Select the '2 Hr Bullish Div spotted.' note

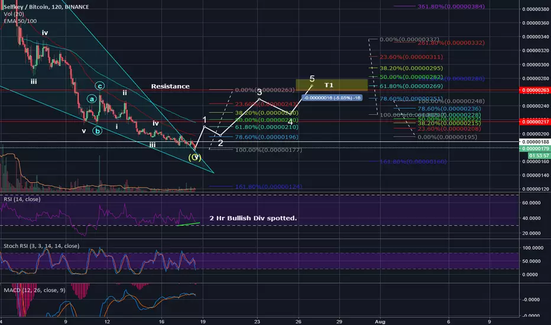(253, 218)
